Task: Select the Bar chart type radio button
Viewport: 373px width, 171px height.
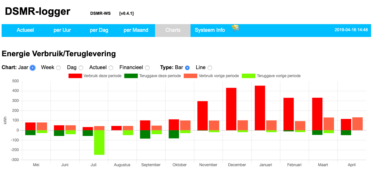Action: (187, 68)
